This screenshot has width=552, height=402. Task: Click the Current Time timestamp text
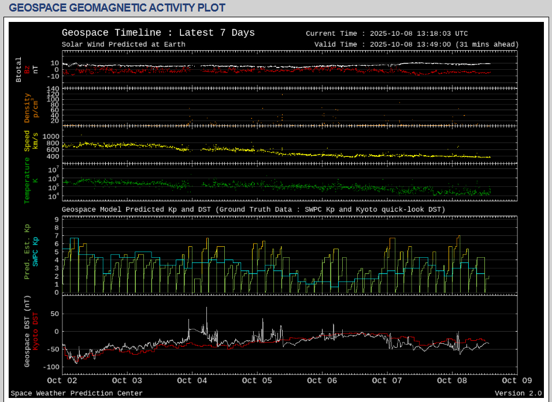pyautogui.click(x=387, y=33)
